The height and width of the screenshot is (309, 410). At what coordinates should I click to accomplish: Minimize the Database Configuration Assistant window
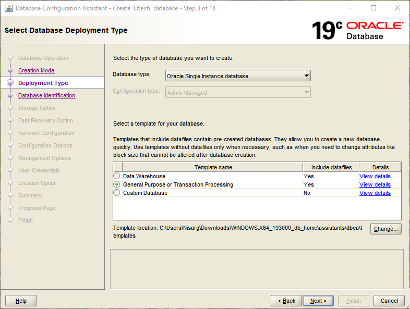[349, 8]
